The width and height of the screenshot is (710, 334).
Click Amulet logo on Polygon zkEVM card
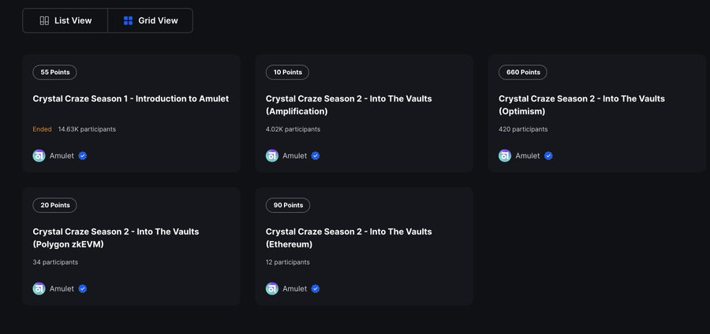(x=39, y=289)
